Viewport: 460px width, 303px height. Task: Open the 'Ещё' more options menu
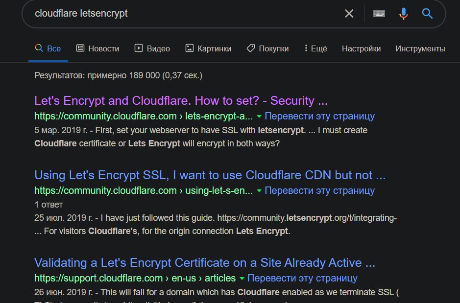click(x=315, y=48)
